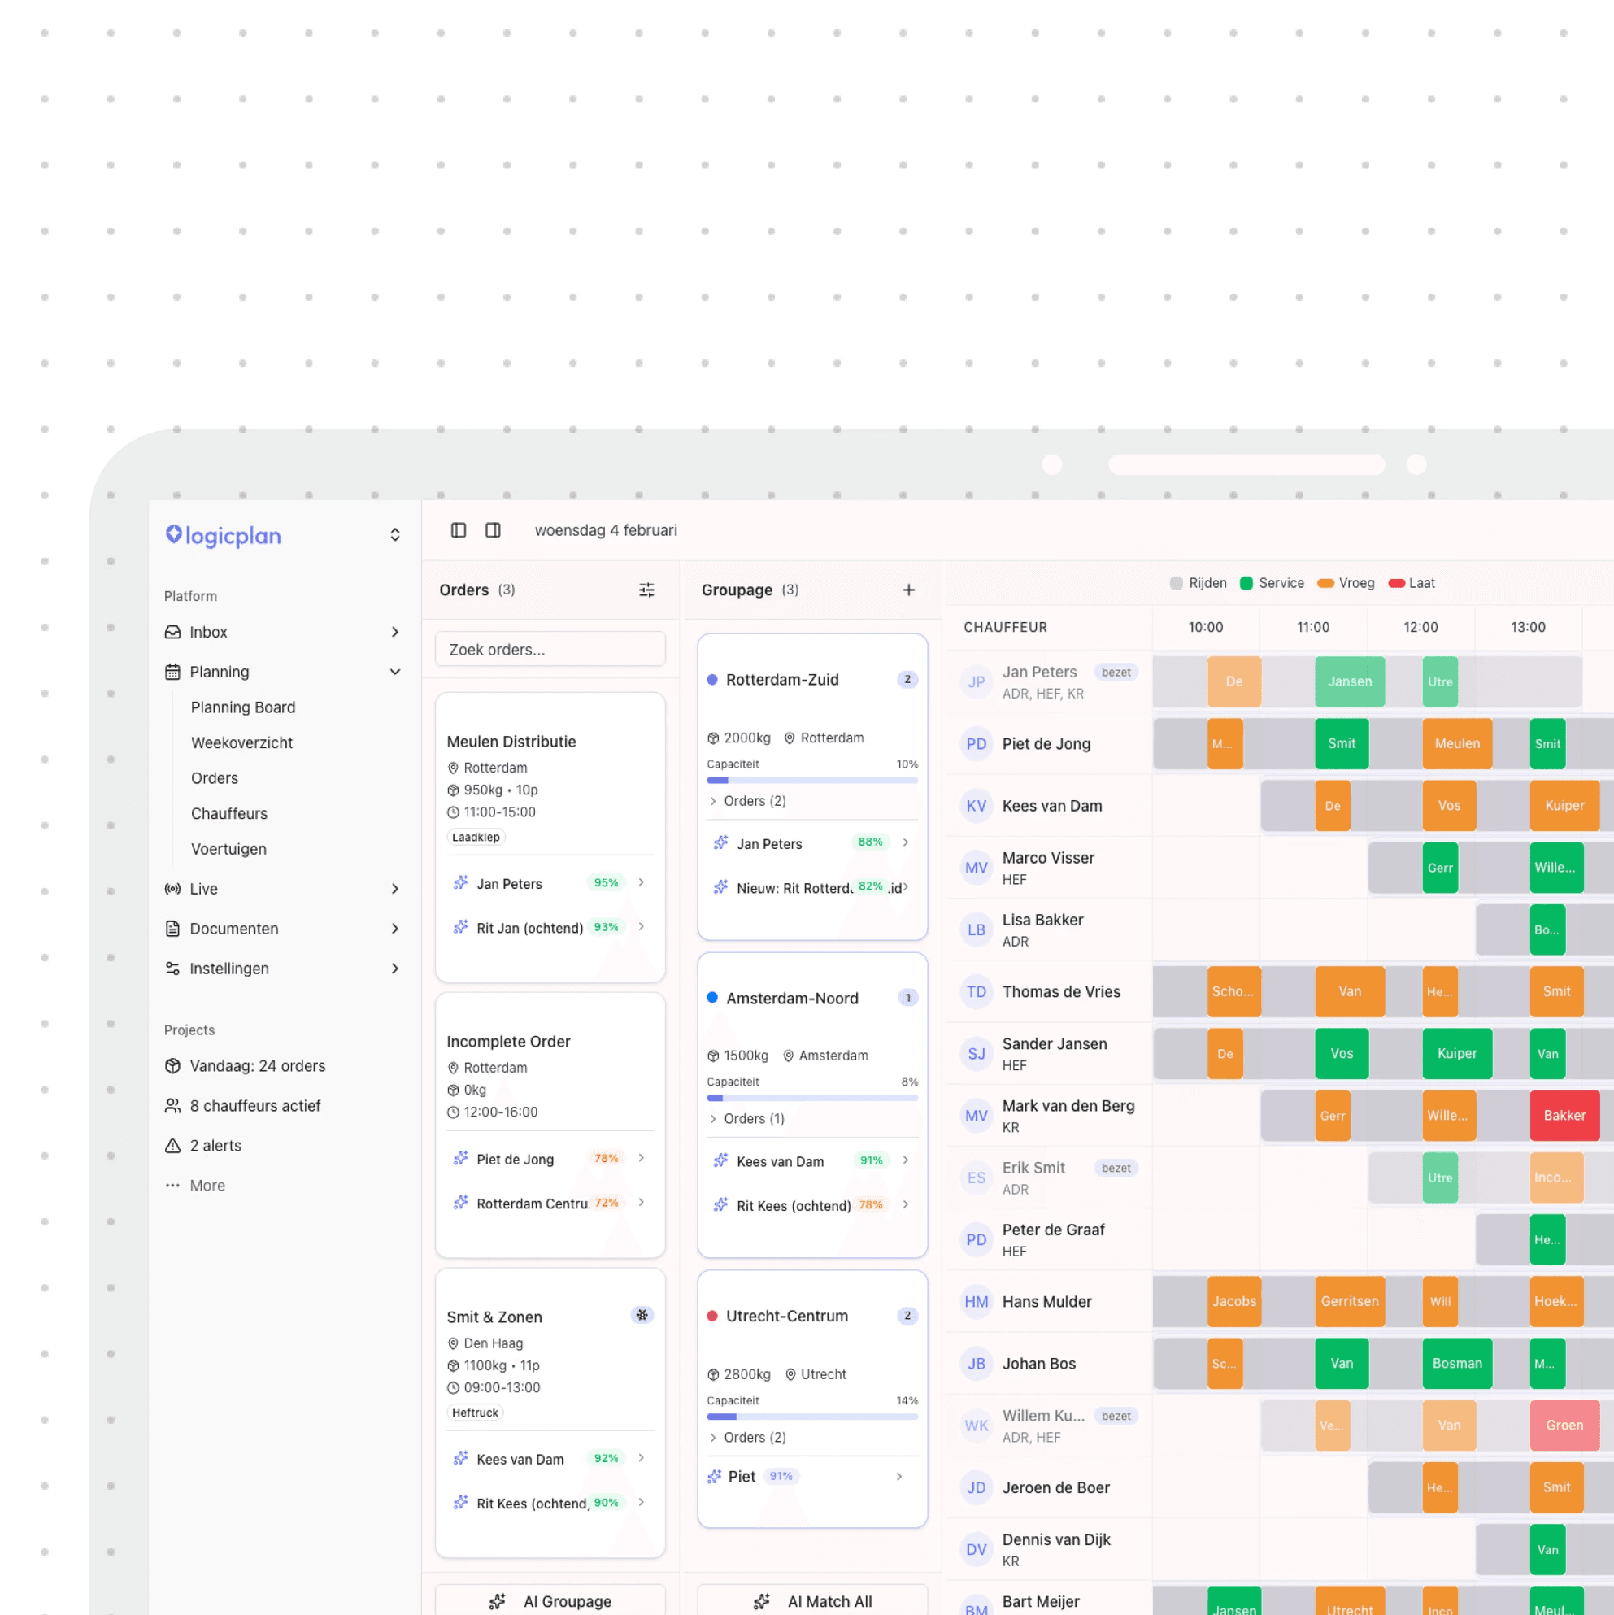Toggle the Rijden legend indicator

point(1176,584)
